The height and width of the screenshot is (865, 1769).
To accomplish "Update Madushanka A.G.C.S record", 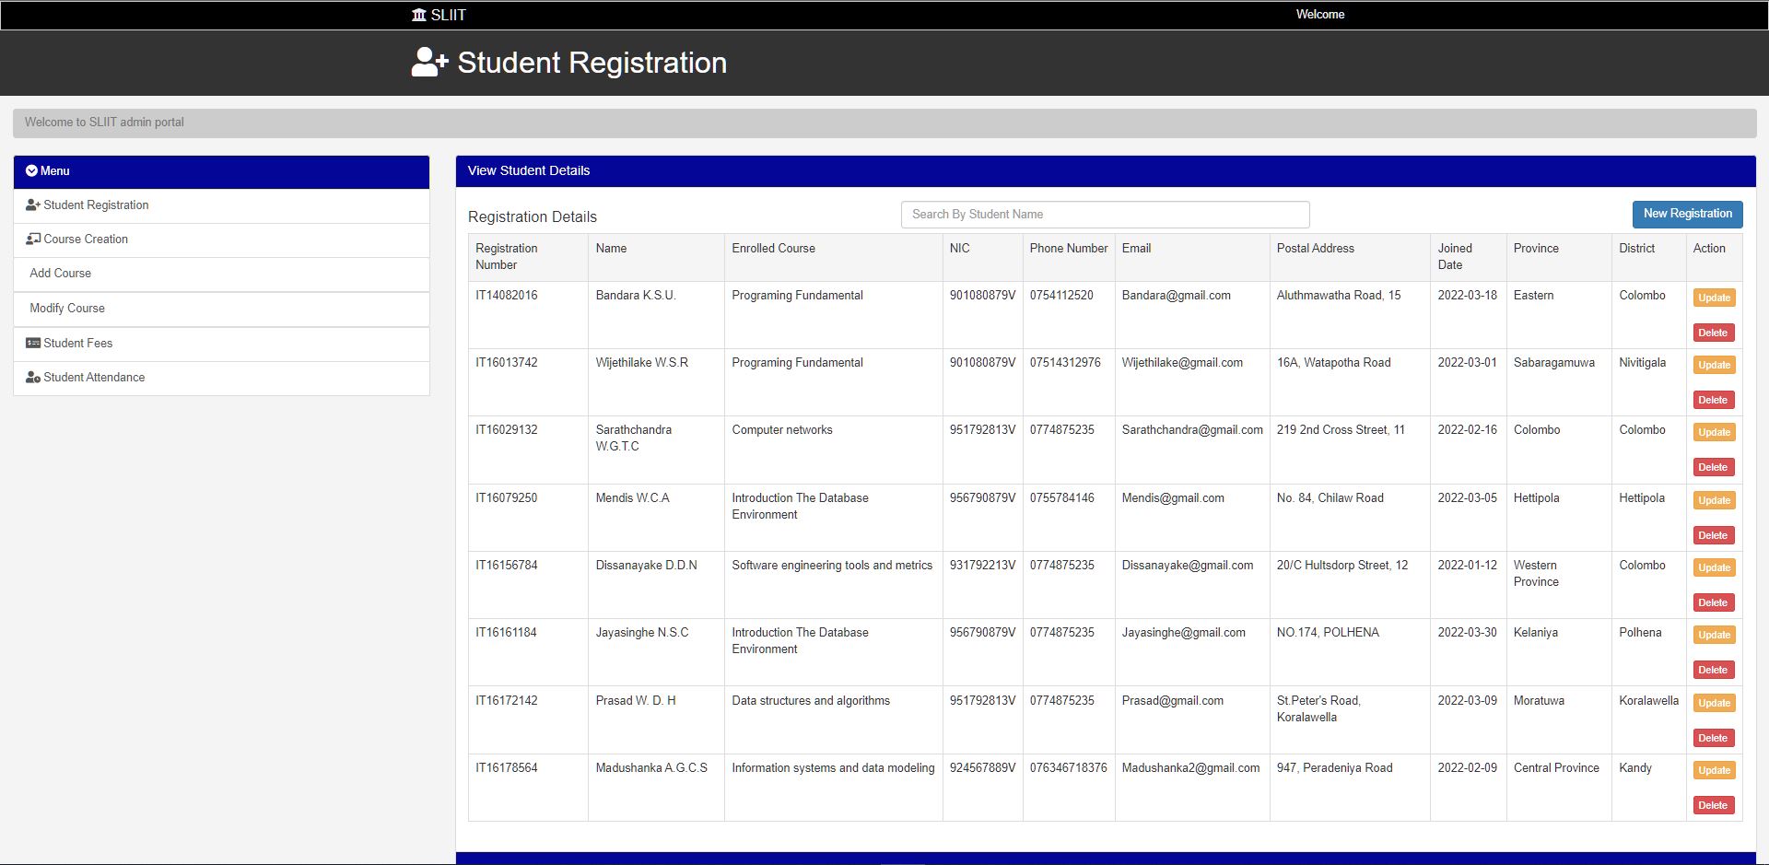I will [1714, 770].
